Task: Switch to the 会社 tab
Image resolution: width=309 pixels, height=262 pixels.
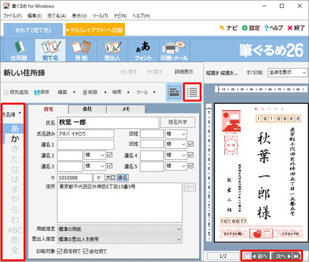Action: click(87, 109)
